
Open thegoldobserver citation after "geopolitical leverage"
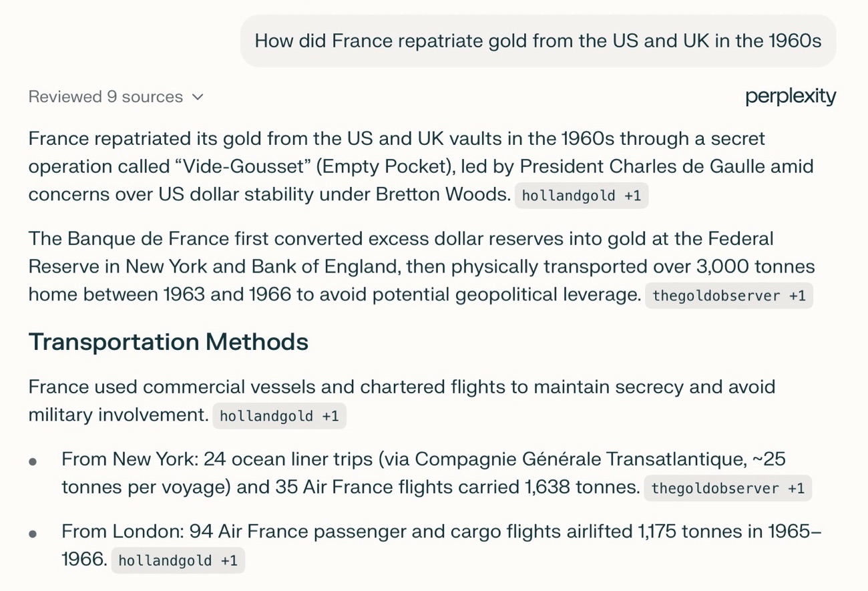(x=728, y=296)
